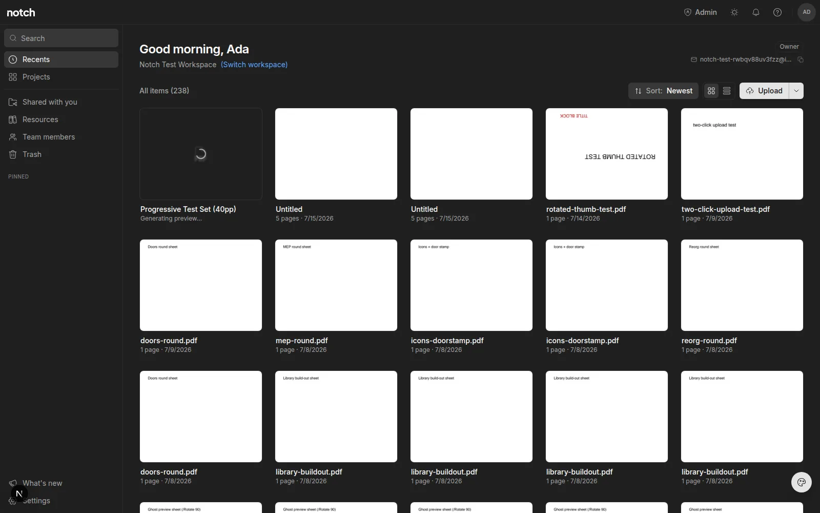This screenshot has width=820, height=513.
Task: Click the Switch workspace link
Action: point(254,65)
